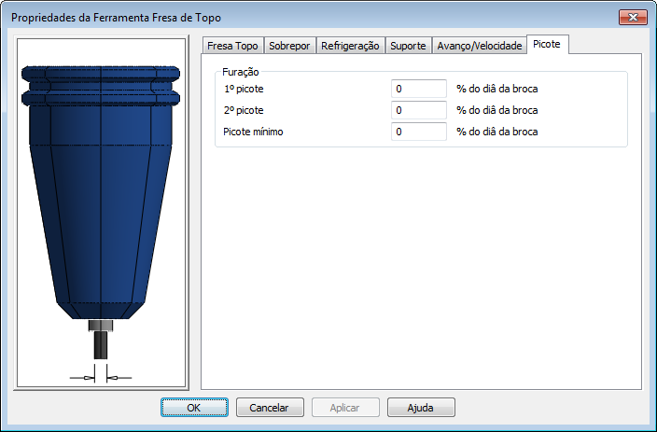Click the Aplicar button
This screenshot has width=657, height=432.
(x=345, y=408)
